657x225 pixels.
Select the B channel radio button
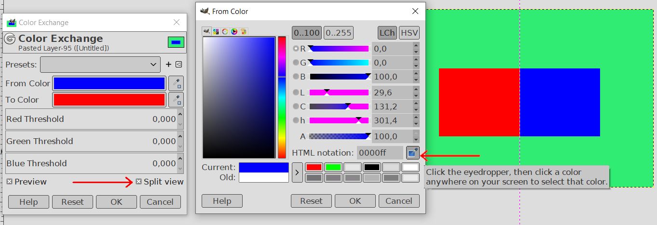coord(296,77)
